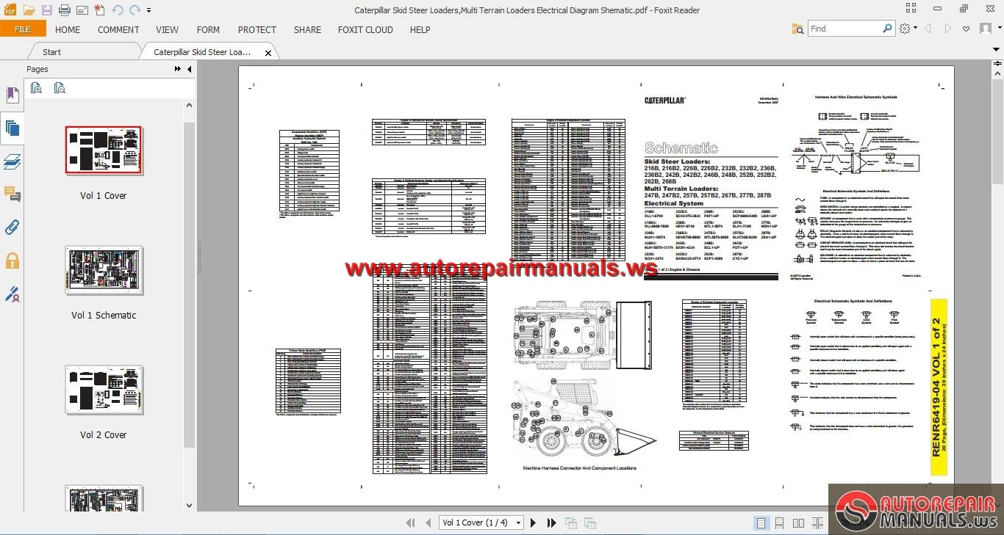Viewport: 1004px width, 535px height.
Task: Click the Redo arrow icon
Action: tap(135, 10)
